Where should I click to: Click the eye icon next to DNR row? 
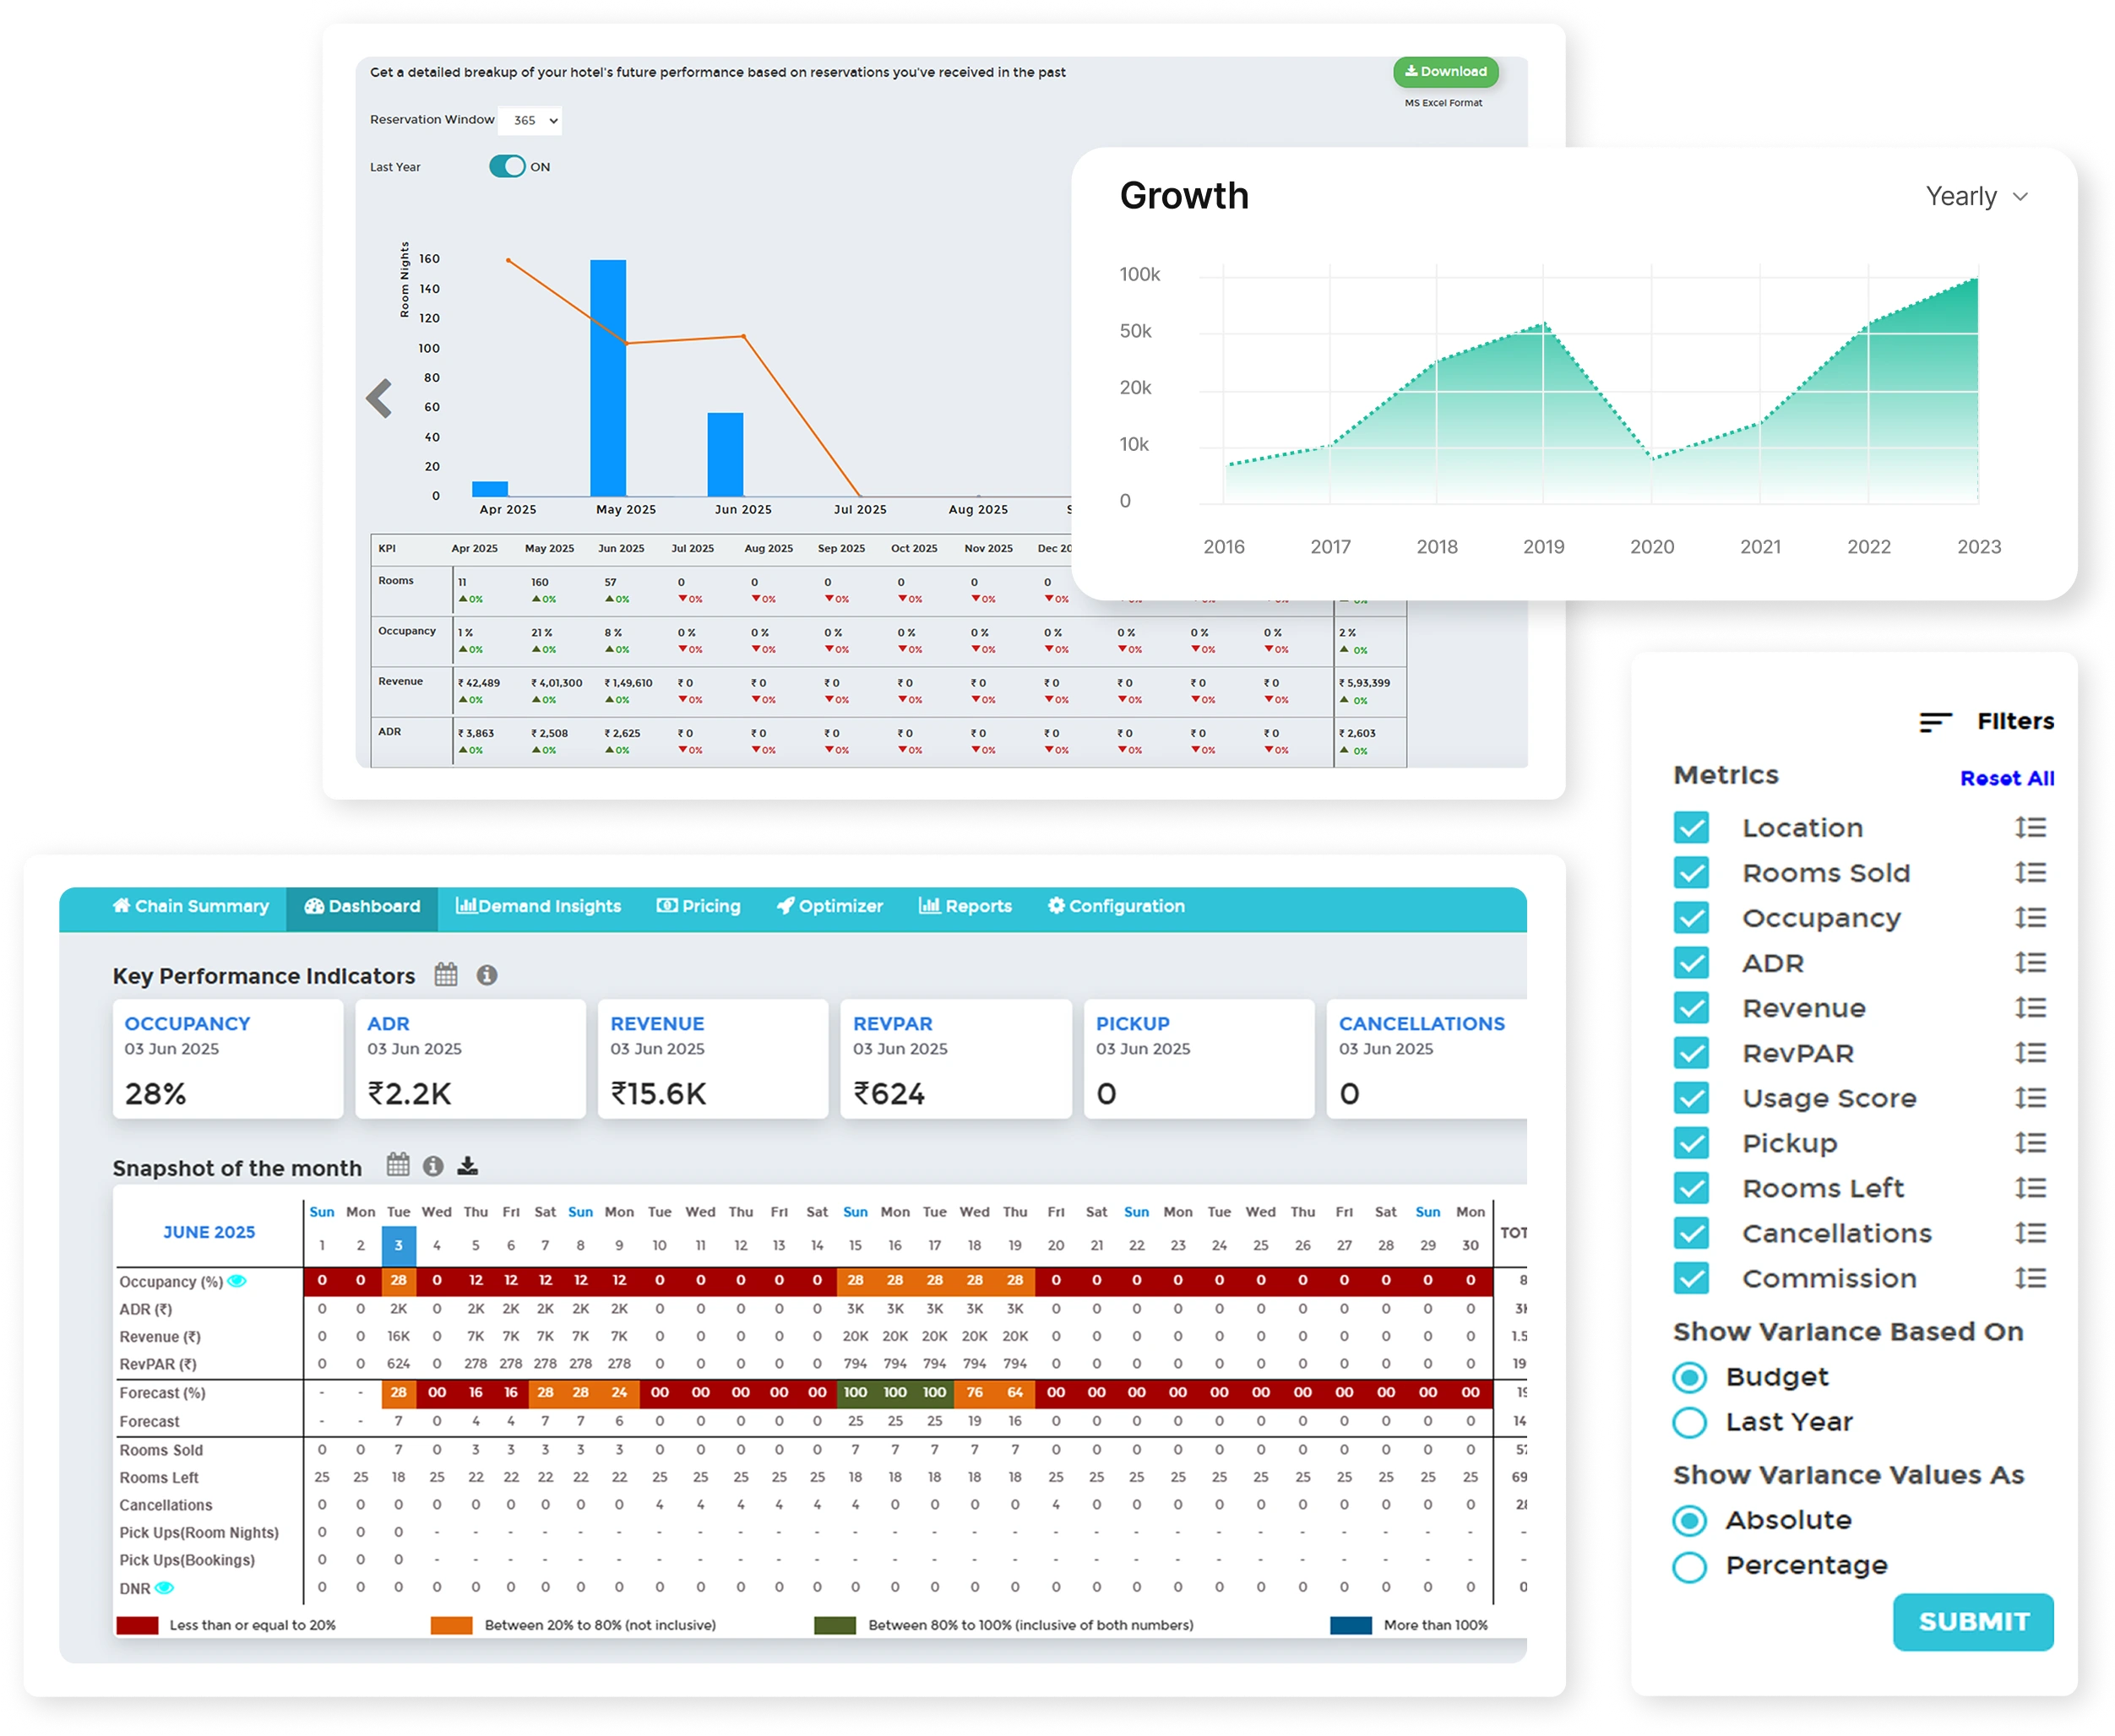(x=164, y=1588)
